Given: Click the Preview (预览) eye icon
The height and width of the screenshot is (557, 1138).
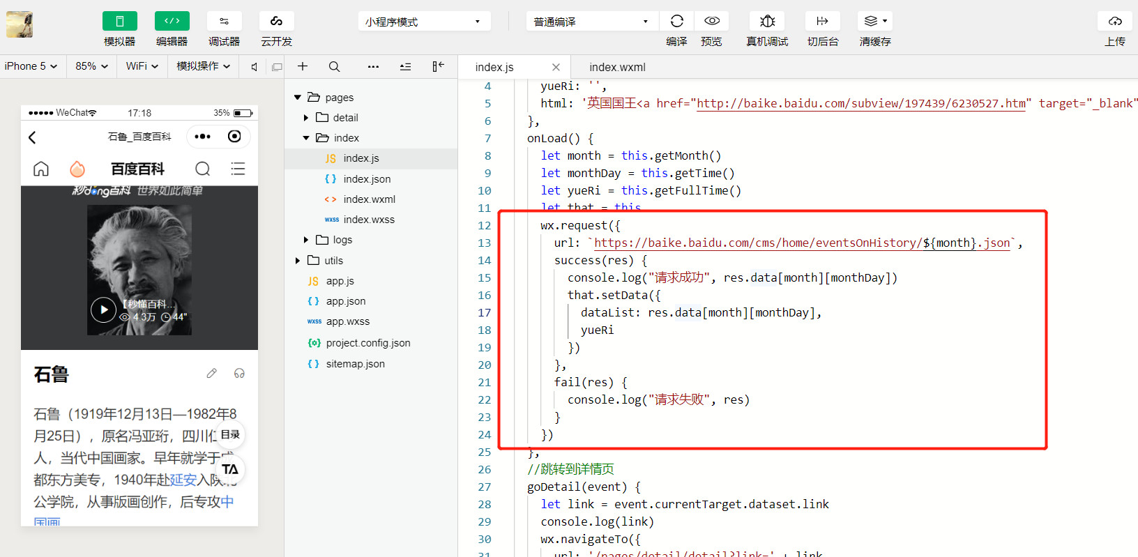Looking at the screenshot, I should click(711, 21).
